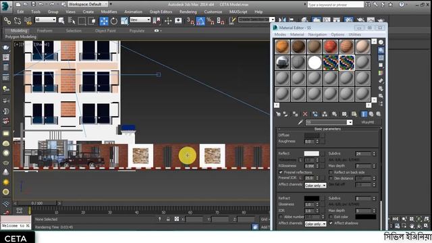Click Video Color Check icon
Image resolution: width=432 pixels, height=243 pixels.
(x=381, y=73)
